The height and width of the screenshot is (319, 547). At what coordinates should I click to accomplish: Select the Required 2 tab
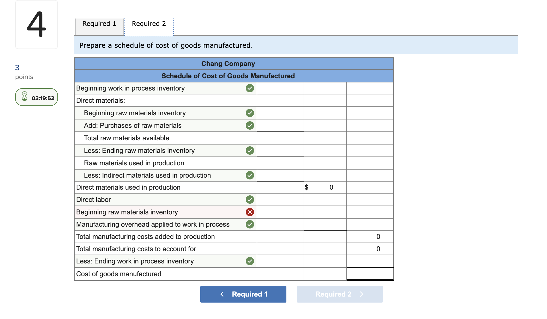pos(149,24)
